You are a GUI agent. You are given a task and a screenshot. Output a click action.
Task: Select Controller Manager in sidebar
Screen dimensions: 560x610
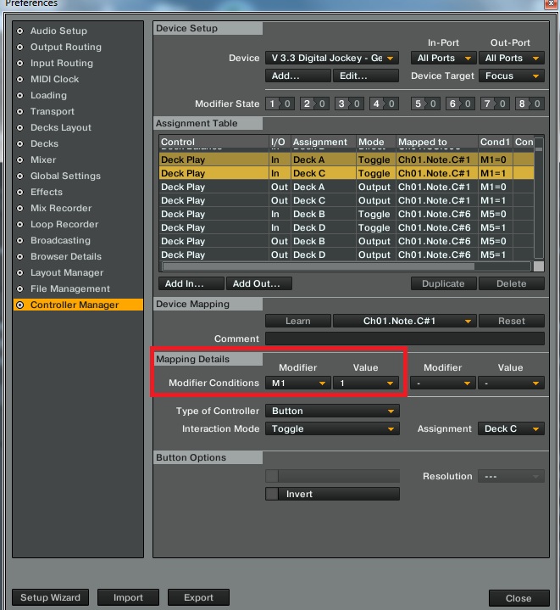[78, 305]
